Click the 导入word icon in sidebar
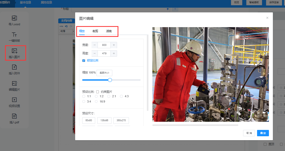Viewport: 285px width, 151px height. 14,18
